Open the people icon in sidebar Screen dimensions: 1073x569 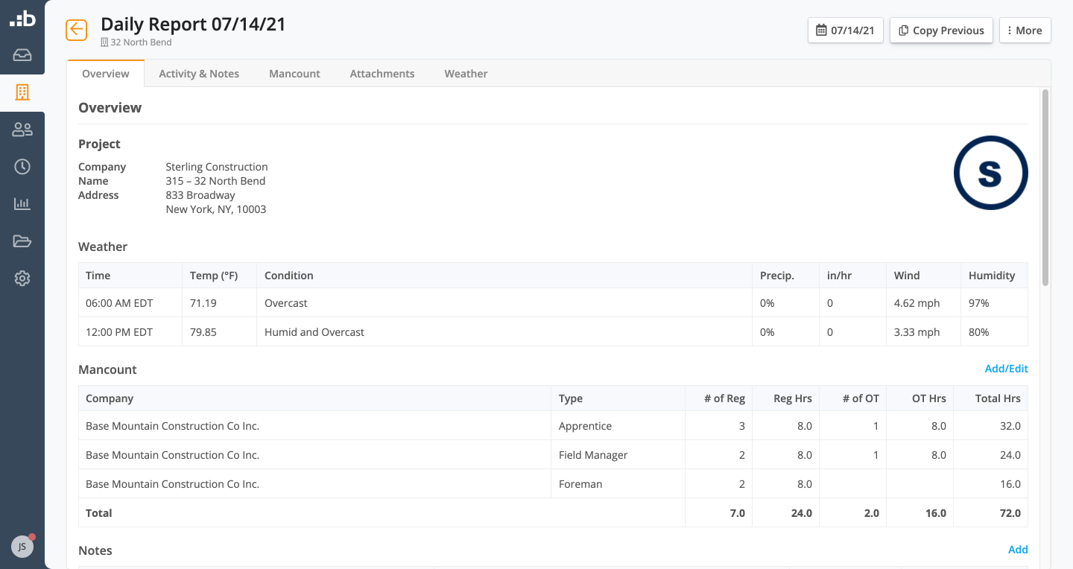click(22, 130)
